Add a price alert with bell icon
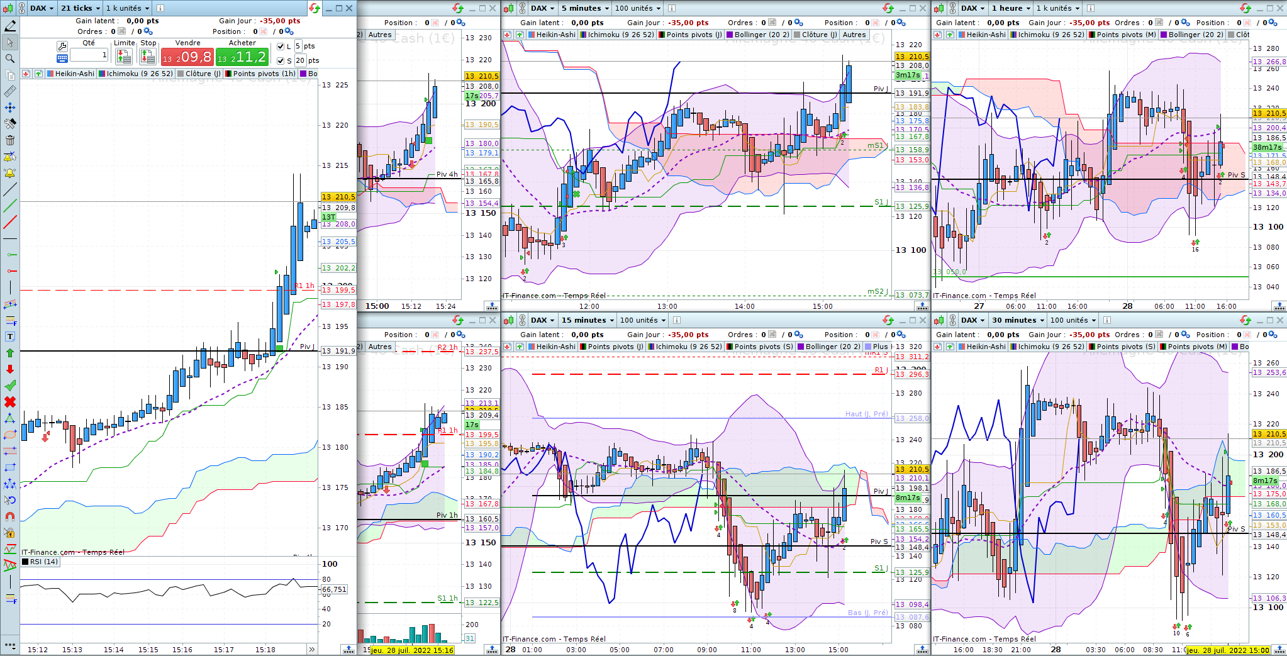The image size is (1287, 656). (x=10, y=173)
